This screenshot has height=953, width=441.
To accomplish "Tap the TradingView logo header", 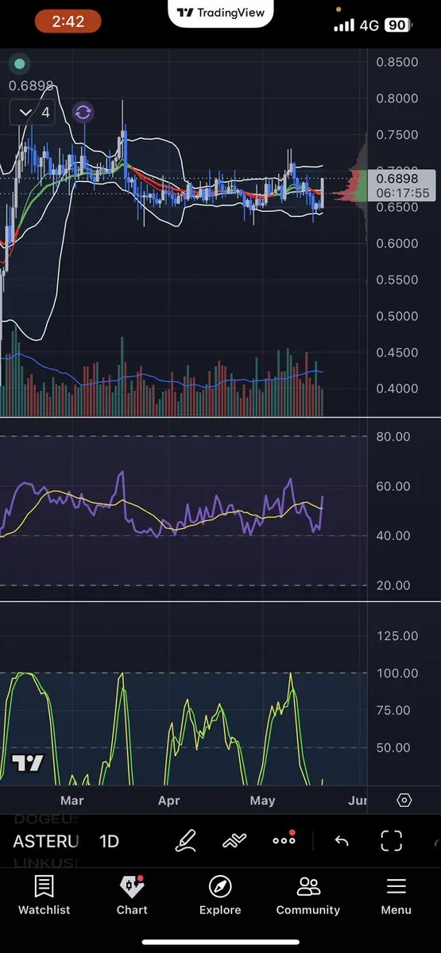I will pyautogui.click(x=221, y=12).
